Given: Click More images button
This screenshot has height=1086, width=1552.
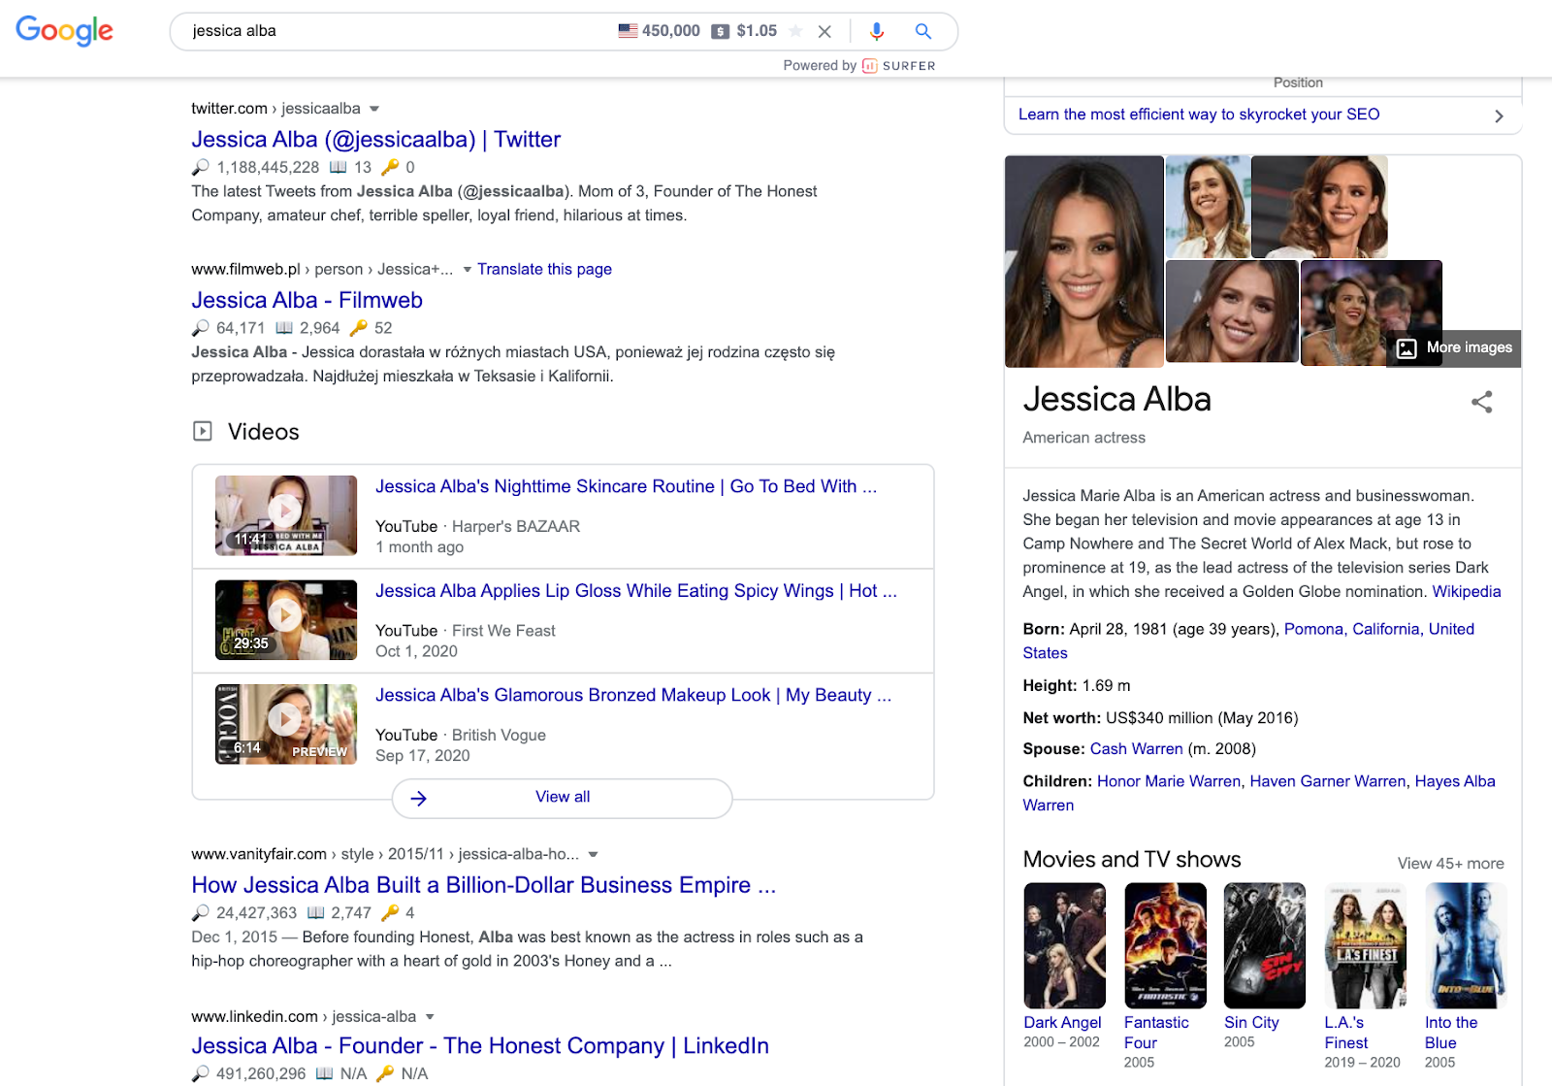Looking at the screenshot, I should coord(1454,347).
